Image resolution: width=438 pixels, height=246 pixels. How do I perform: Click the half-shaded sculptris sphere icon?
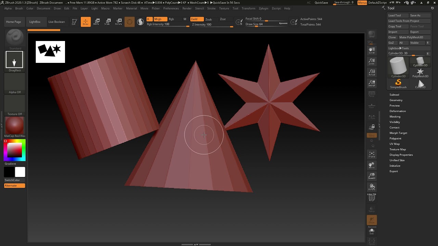(x=141, y=22)
